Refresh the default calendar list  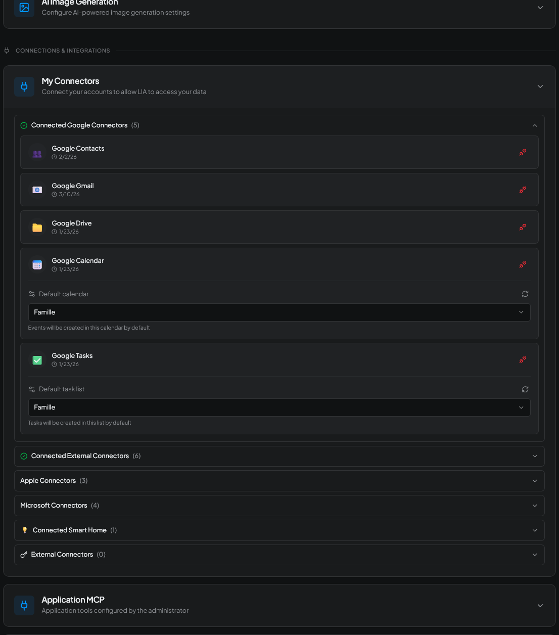coord(525,294)
